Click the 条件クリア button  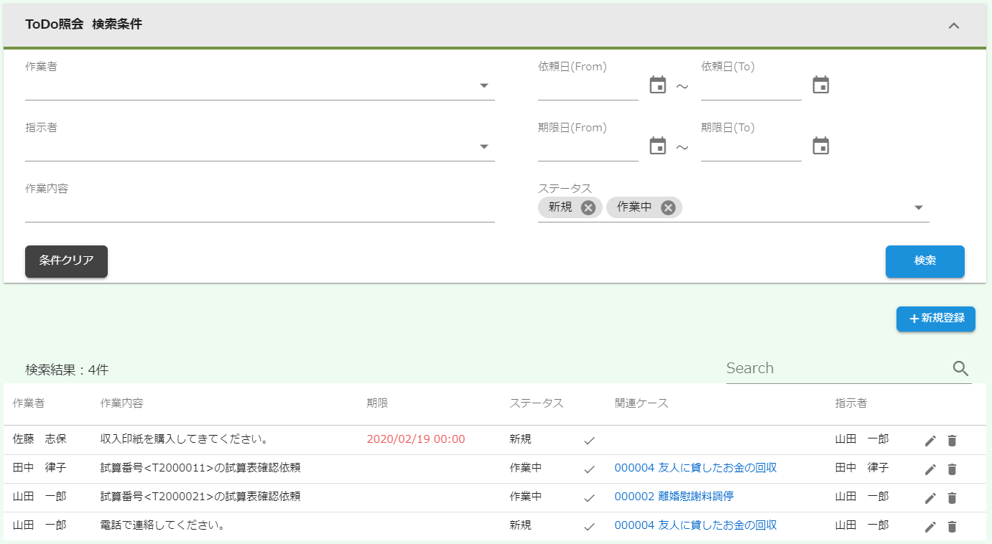pyautogui.click(x=66, y=261)
